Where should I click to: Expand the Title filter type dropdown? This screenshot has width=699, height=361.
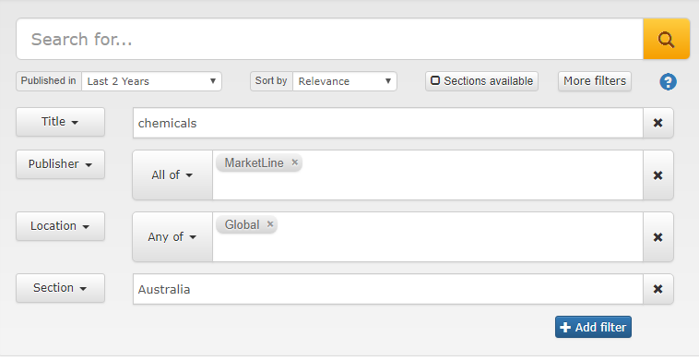[x=60, y=121]
